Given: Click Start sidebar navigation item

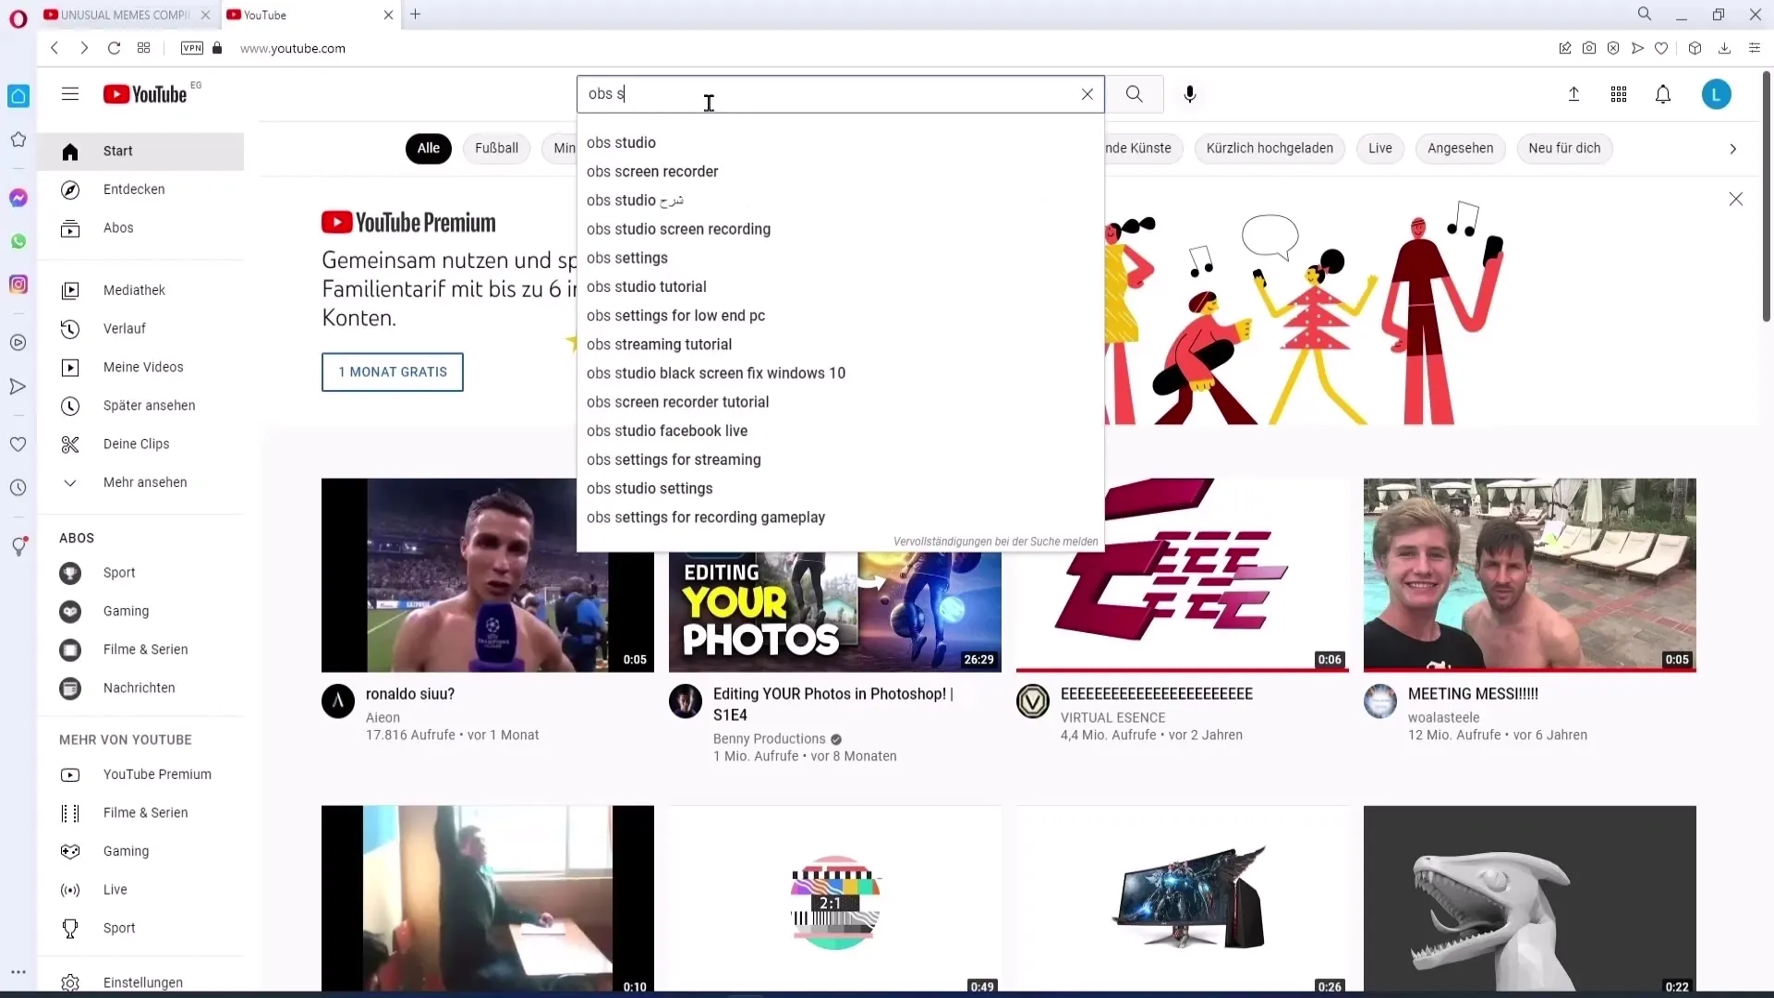Looking at the screenshot, I should click(117, 150).
